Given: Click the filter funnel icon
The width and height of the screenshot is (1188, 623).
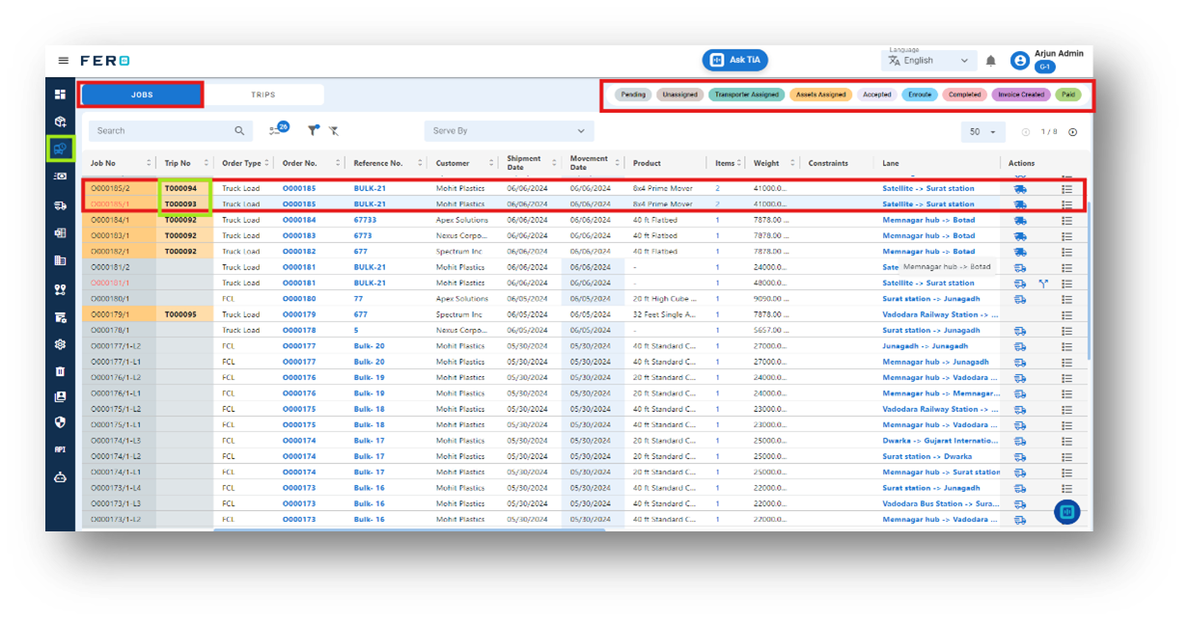Looking at the screenshot, I should click(313, 131).
